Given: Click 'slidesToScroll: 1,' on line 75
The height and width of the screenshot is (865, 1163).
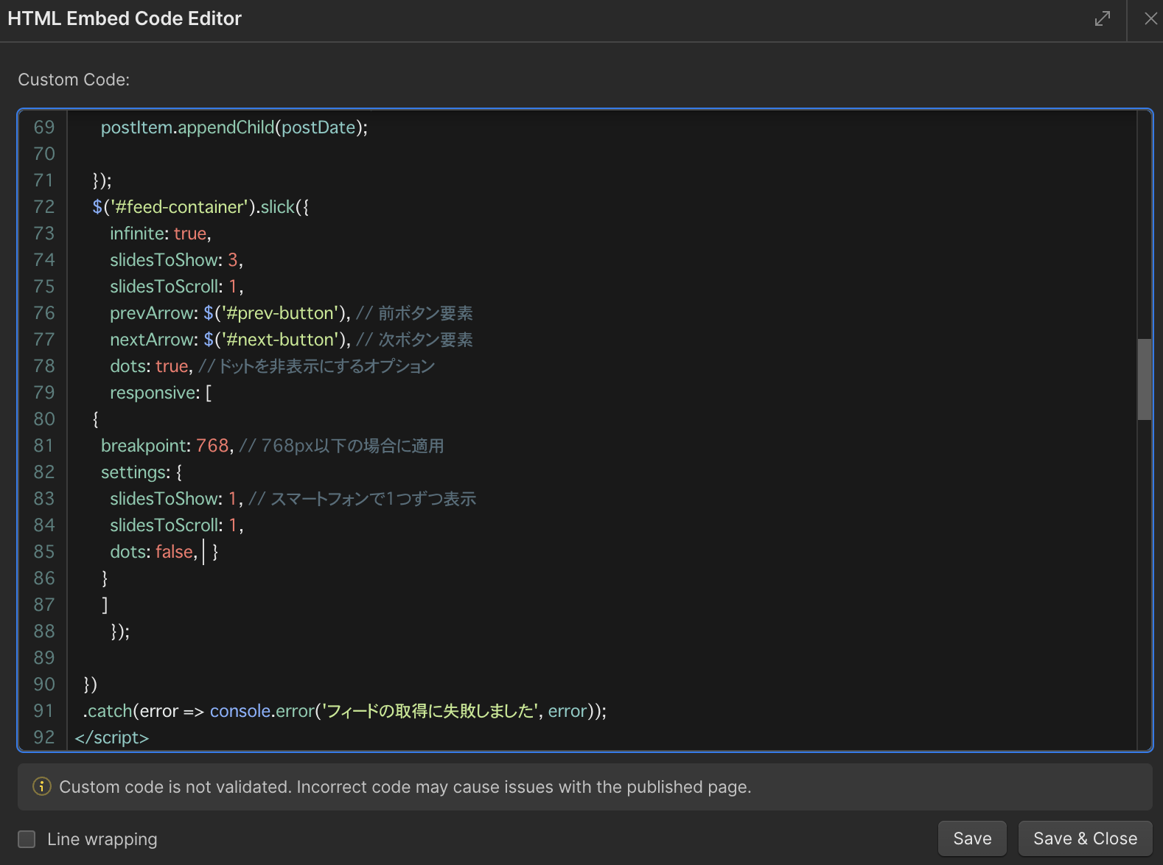Looking at the screenshot, I should click(176, 287).
